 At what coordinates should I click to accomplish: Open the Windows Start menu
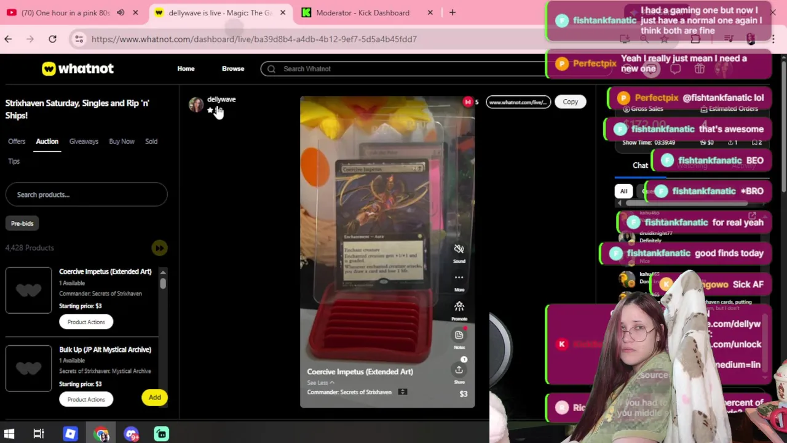(9, 434)
